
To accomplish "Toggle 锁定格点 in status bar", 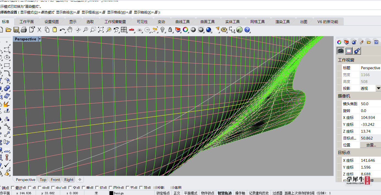I will (x=163, y=193).
